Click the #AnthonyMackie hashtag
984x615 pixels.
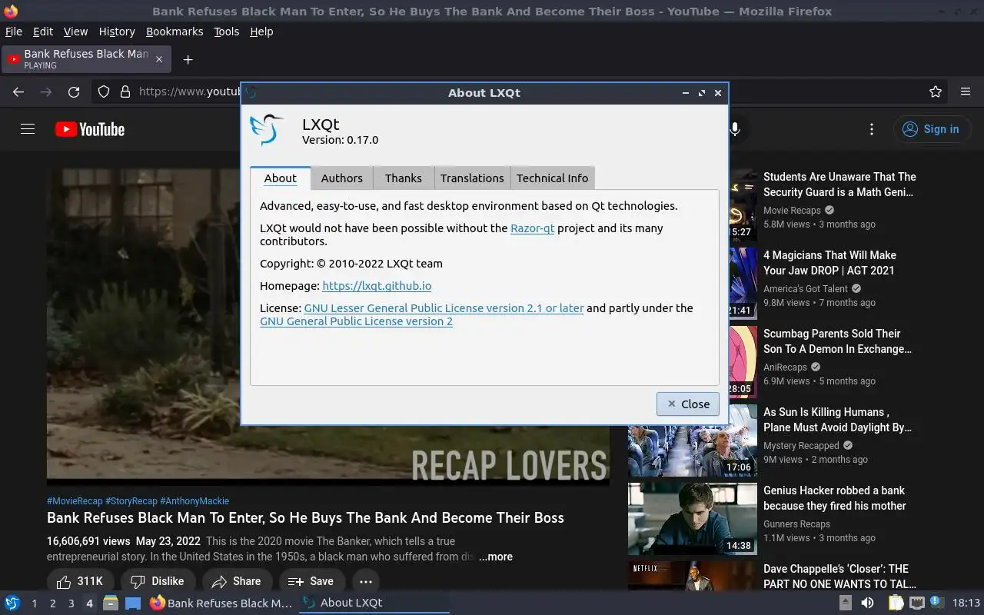(194, 500)
